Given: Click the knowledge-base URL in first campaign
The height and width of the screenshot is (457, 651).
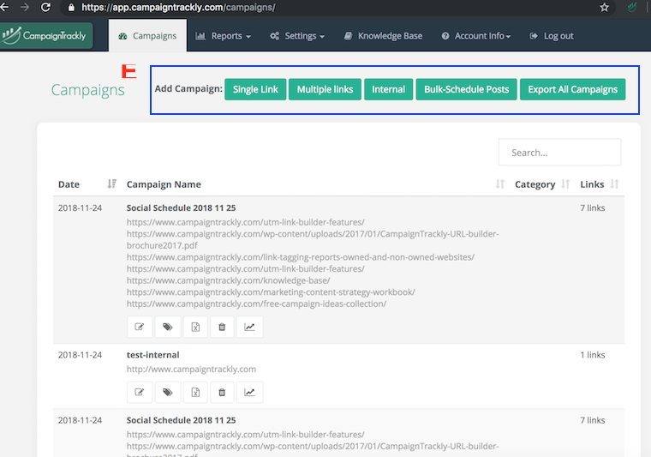Looking at the screenshot, I should coord(229,280).
